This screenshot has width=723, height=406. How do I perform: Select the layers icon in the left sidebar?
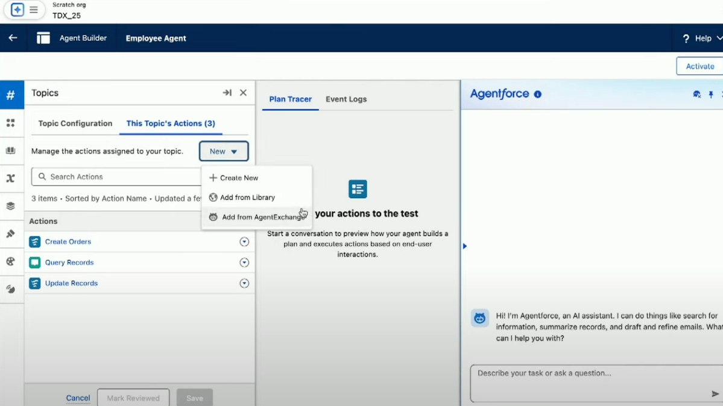[x=12, y=205]
